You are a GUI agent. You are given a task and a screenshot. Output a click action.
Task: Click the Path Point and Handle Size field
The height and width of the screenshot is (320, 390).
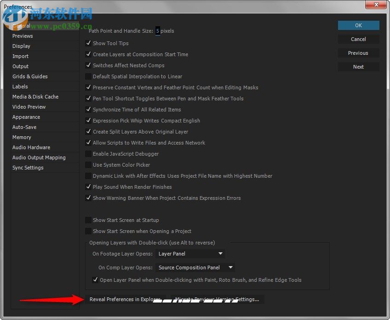pos(158,31)
